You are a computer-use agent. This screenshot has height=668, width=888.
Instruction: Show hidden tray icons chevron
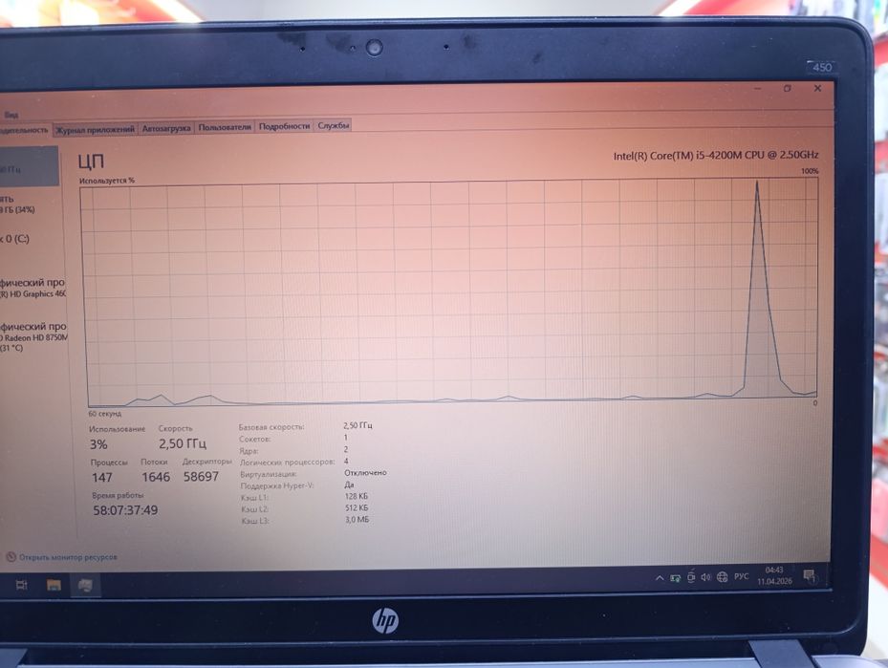[x=660, y=578]
